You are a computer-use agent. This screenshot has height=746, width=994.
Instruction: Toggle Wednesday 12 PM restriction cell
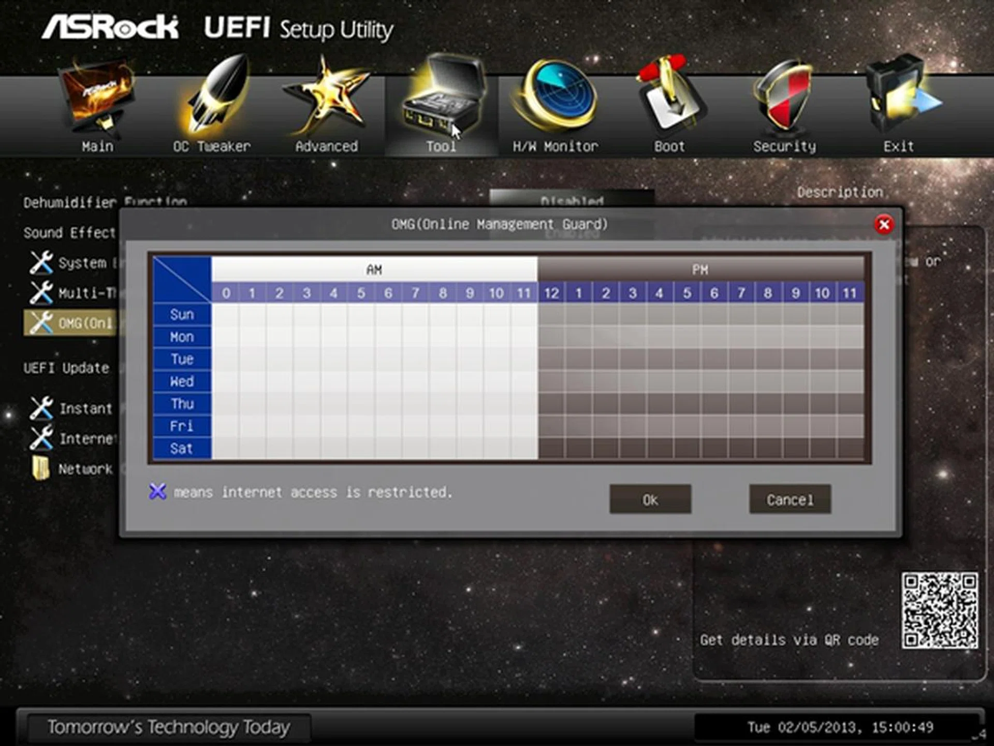click(551, 382)
